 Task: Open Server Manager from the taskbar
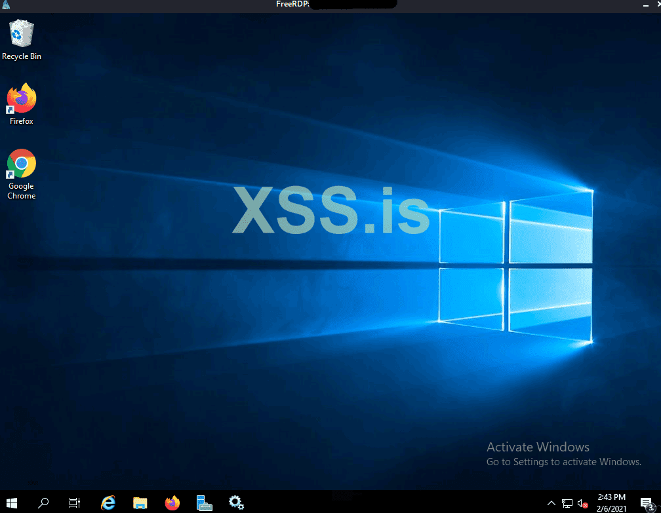coord(204,503)
